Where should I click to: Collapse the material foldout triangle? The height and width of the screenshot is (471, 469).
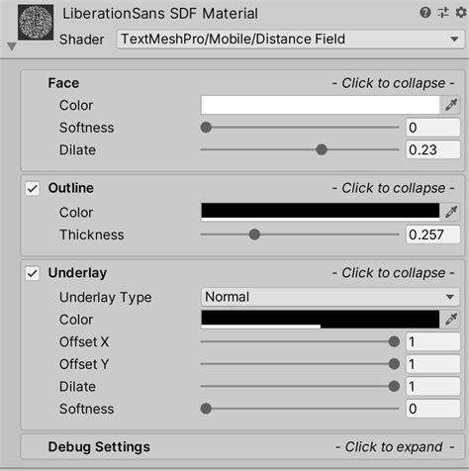coord(12,47)
